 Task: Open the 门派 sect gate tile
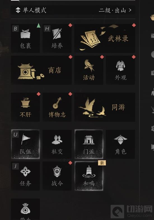(89, 144)
